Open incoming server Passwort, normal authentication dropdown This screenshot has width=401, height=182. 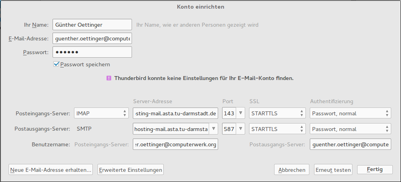coord(350,113)
